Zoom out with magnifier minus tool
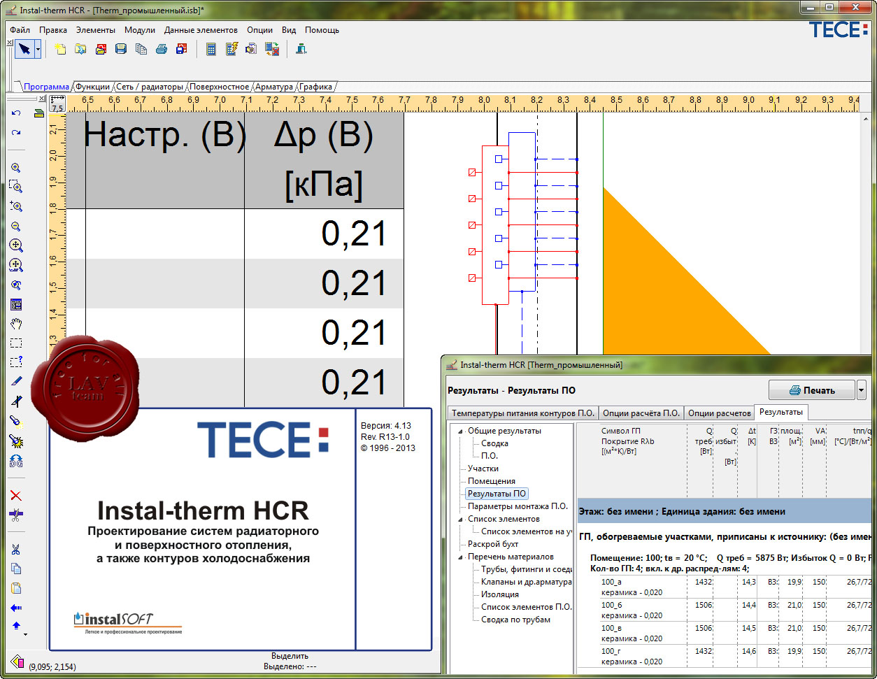The image size is (877, 679). point(16,227)
